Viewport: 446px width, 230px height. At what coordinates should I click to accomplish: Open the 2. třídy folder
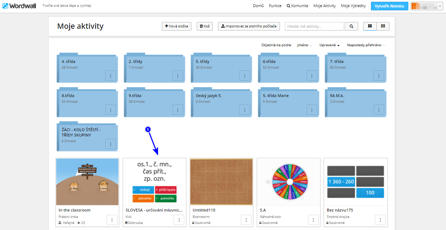155,68
